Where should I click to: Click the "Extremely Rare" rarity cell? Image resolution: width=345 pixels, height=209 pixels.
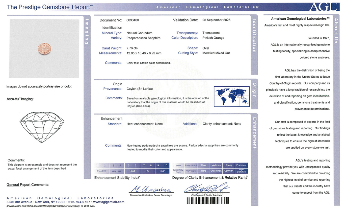click(178, 171)
